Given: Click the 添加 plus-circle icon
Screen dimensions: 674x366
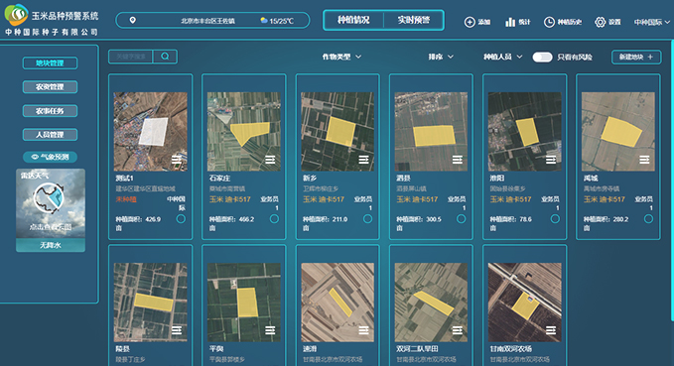Looking at the screenshot, I should click(x=470, y=22).
